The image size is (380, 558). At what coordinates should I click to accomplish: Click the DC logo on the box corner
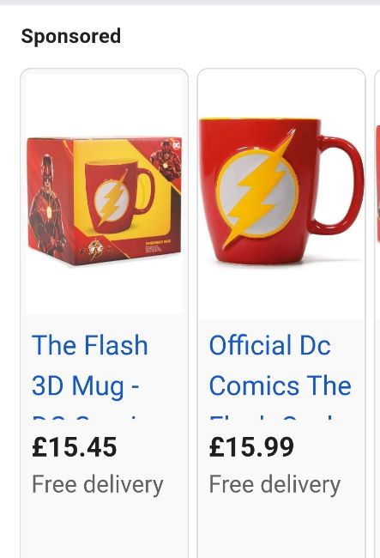tap(176, 144)
